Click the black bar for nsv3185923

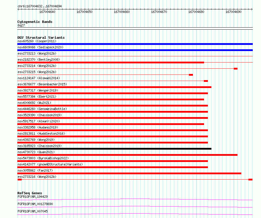[114, 149]
